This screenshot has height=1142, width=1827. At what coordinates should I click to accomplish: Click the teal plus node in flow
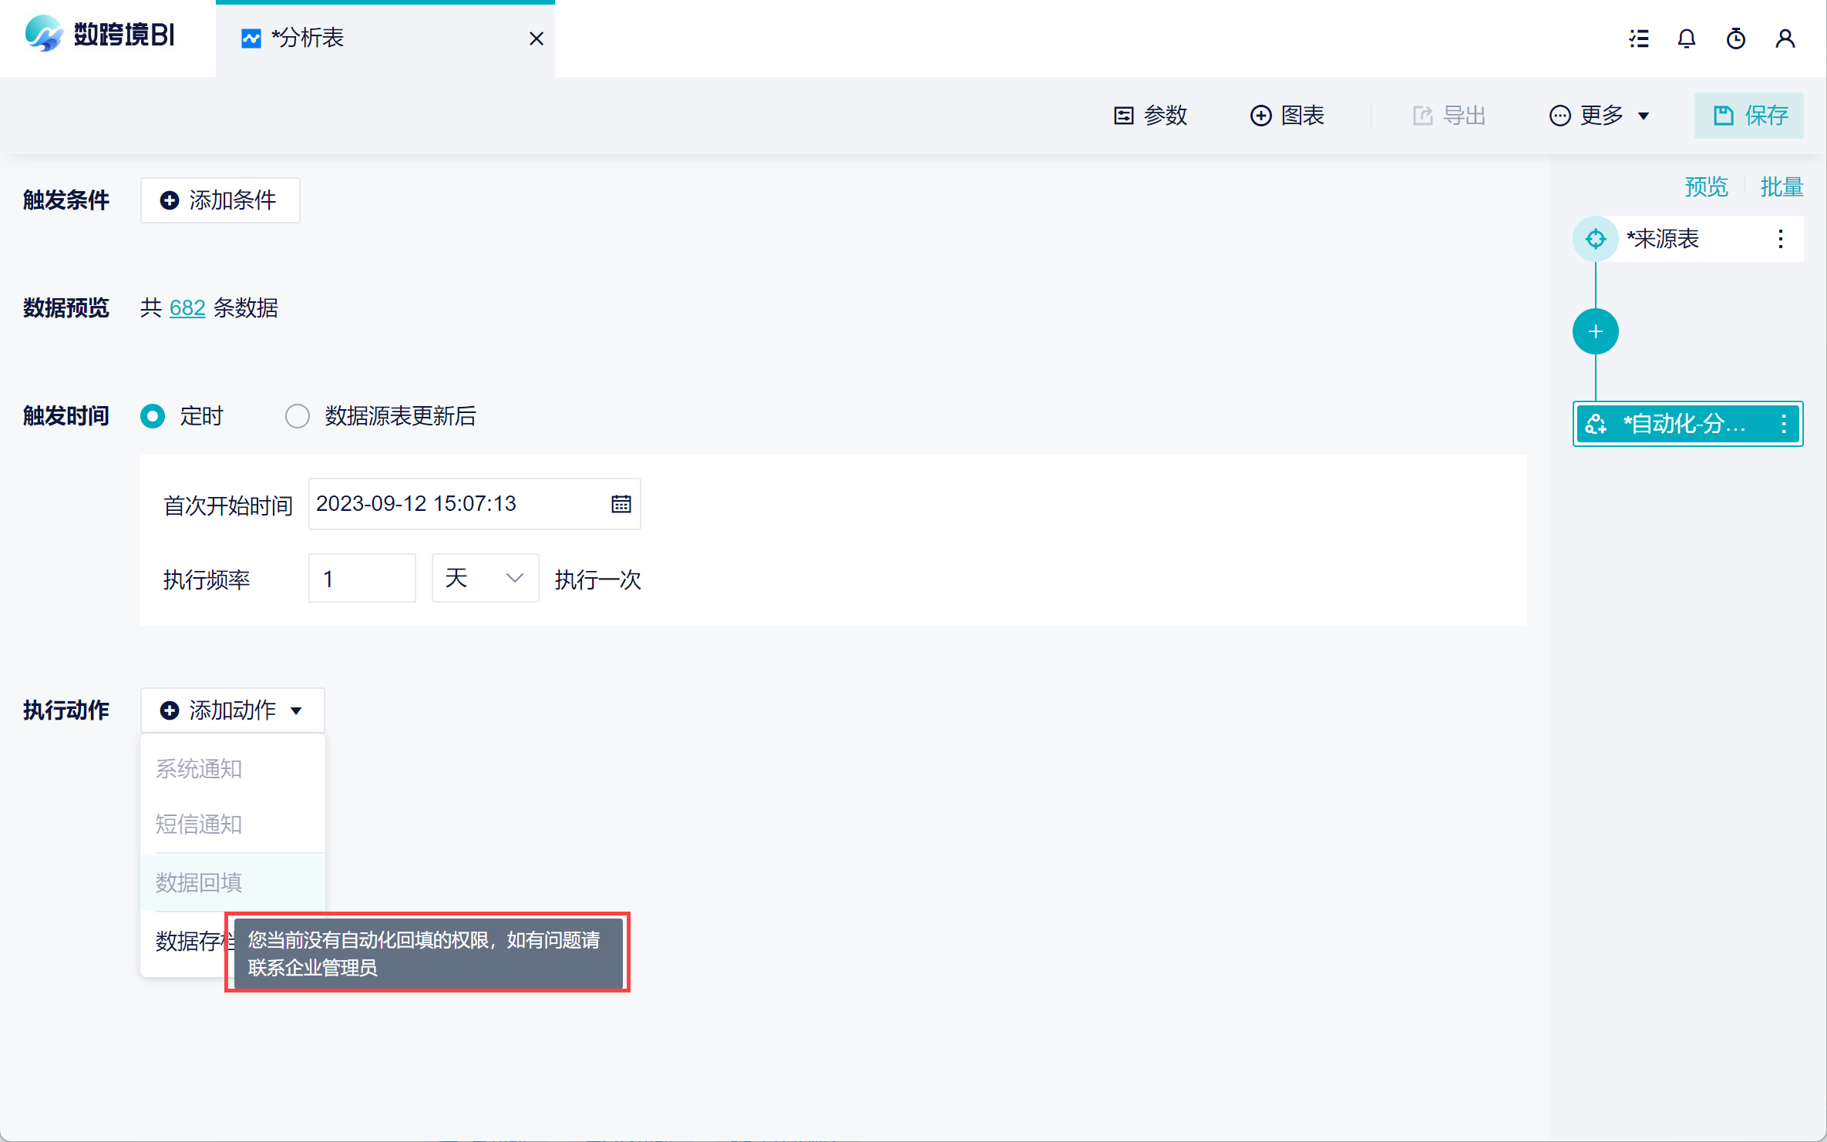(x=1595, y=331)
